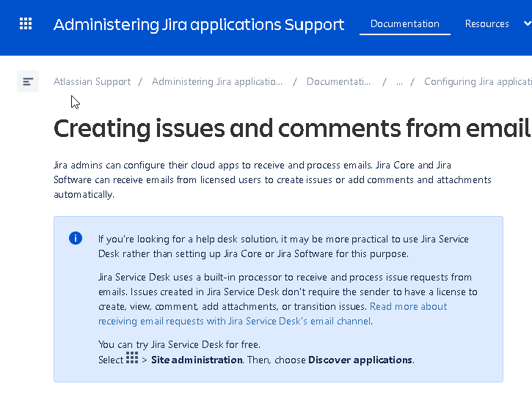Click the bold text Discover applications

click(360, 360)
